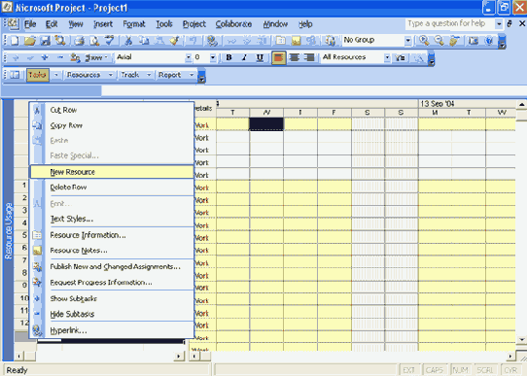Image resolution: width=527 pixels, height=376 pixels.
Task: Go to selected task icon
Action: pyautogui.click(x=454, y=41)
